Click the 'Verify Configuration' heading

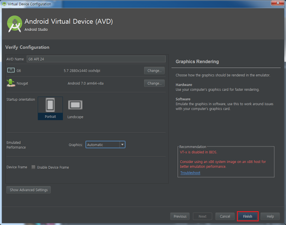(28, 47)
